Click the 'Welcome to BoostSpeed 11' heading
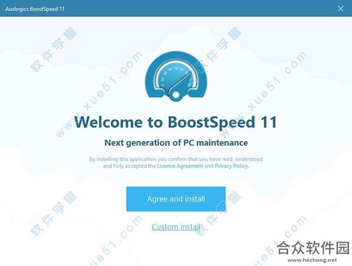The image size is (352, 266). point(175,122)
